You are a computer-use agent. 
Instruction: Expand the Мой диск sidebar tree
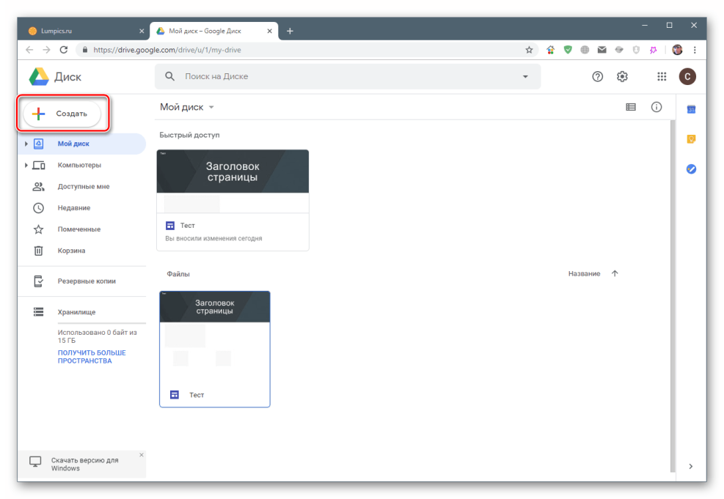click(27, 144)
